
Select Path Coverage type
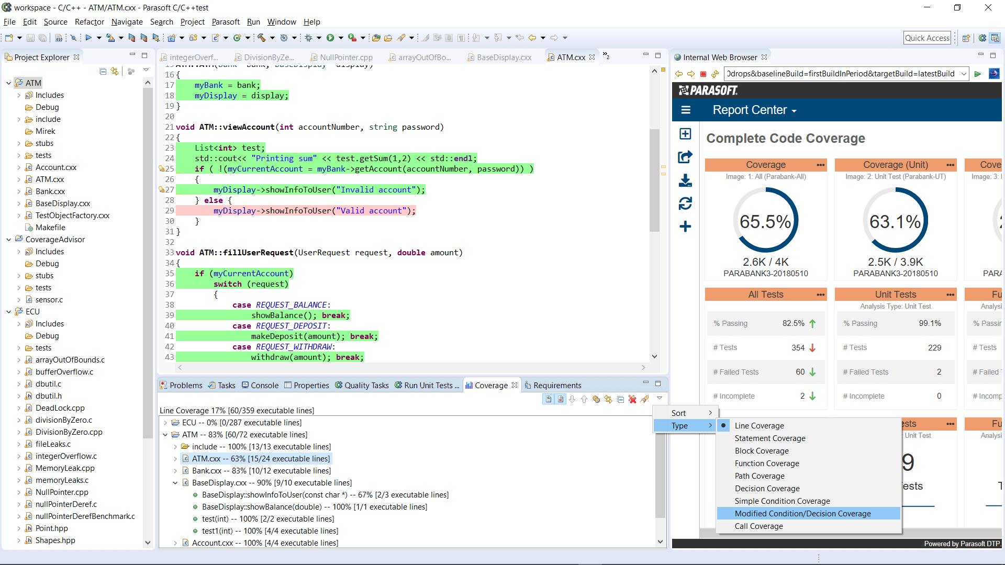point(759,476)
